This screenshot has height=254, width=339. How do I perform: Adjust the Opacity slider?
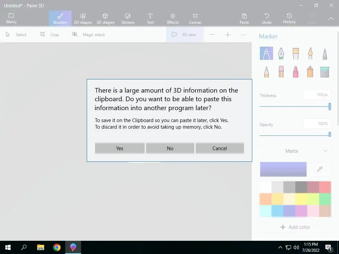click(x=295, y=135)
